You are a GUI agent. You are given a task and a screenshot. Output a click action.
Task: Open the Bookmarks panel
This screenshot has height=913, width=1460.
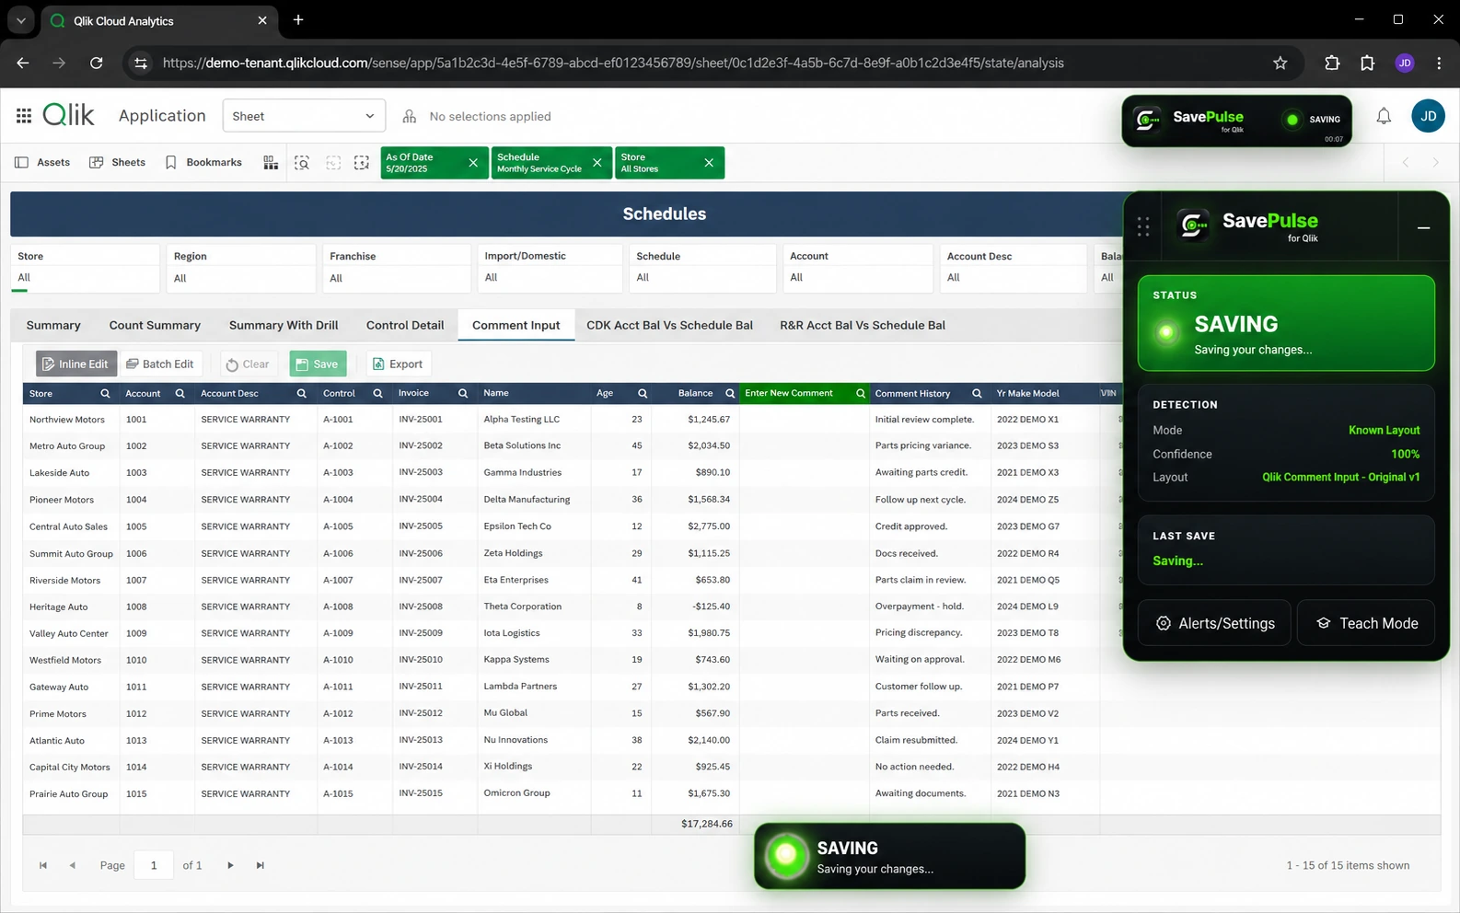(203, 162)
